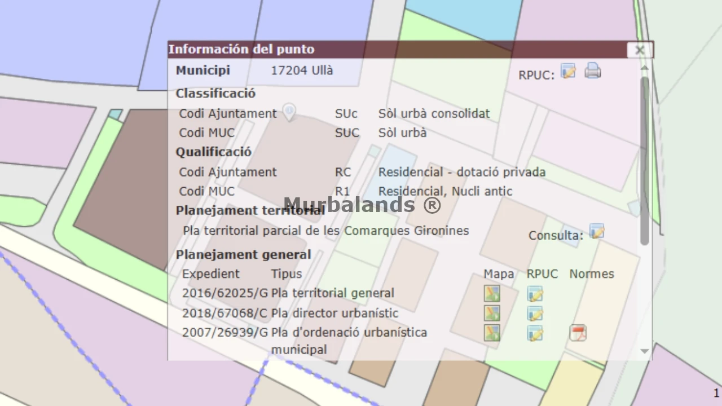722x406 pixels.
Task: Open the Consulta icon for Planejament territorial
Action: tap(597, 231)
